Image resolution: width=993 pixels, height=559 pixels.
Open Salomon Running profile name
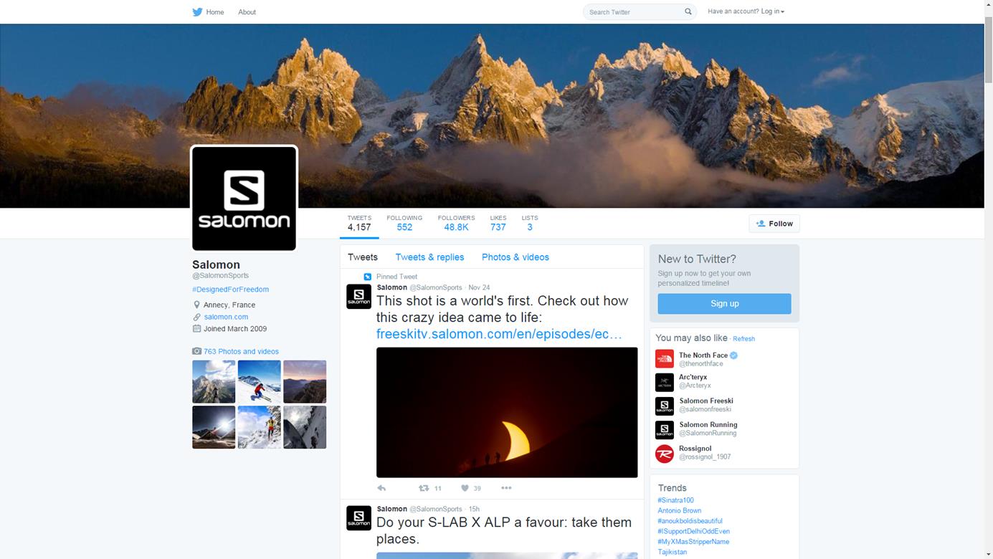(708, 424)
